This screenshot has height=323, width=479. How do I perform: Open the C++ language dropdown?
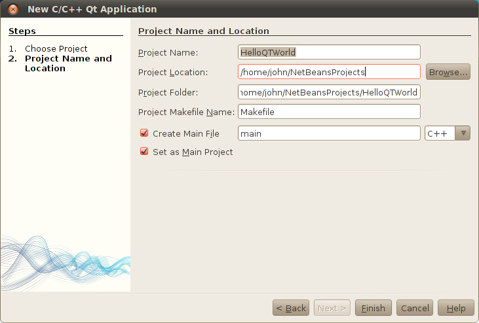tap(448, 133)
